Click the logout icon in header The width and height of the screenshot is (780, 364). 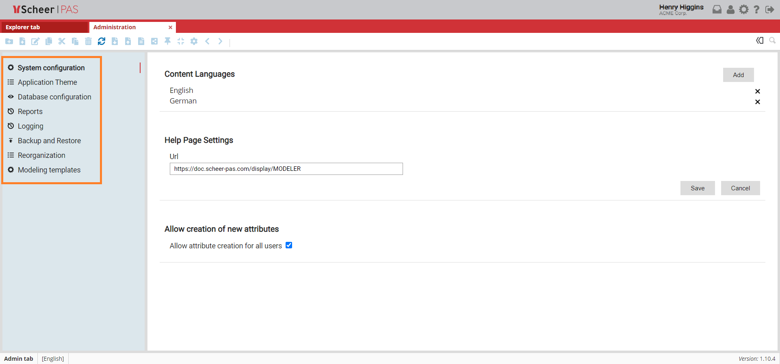tap(769, 9)
